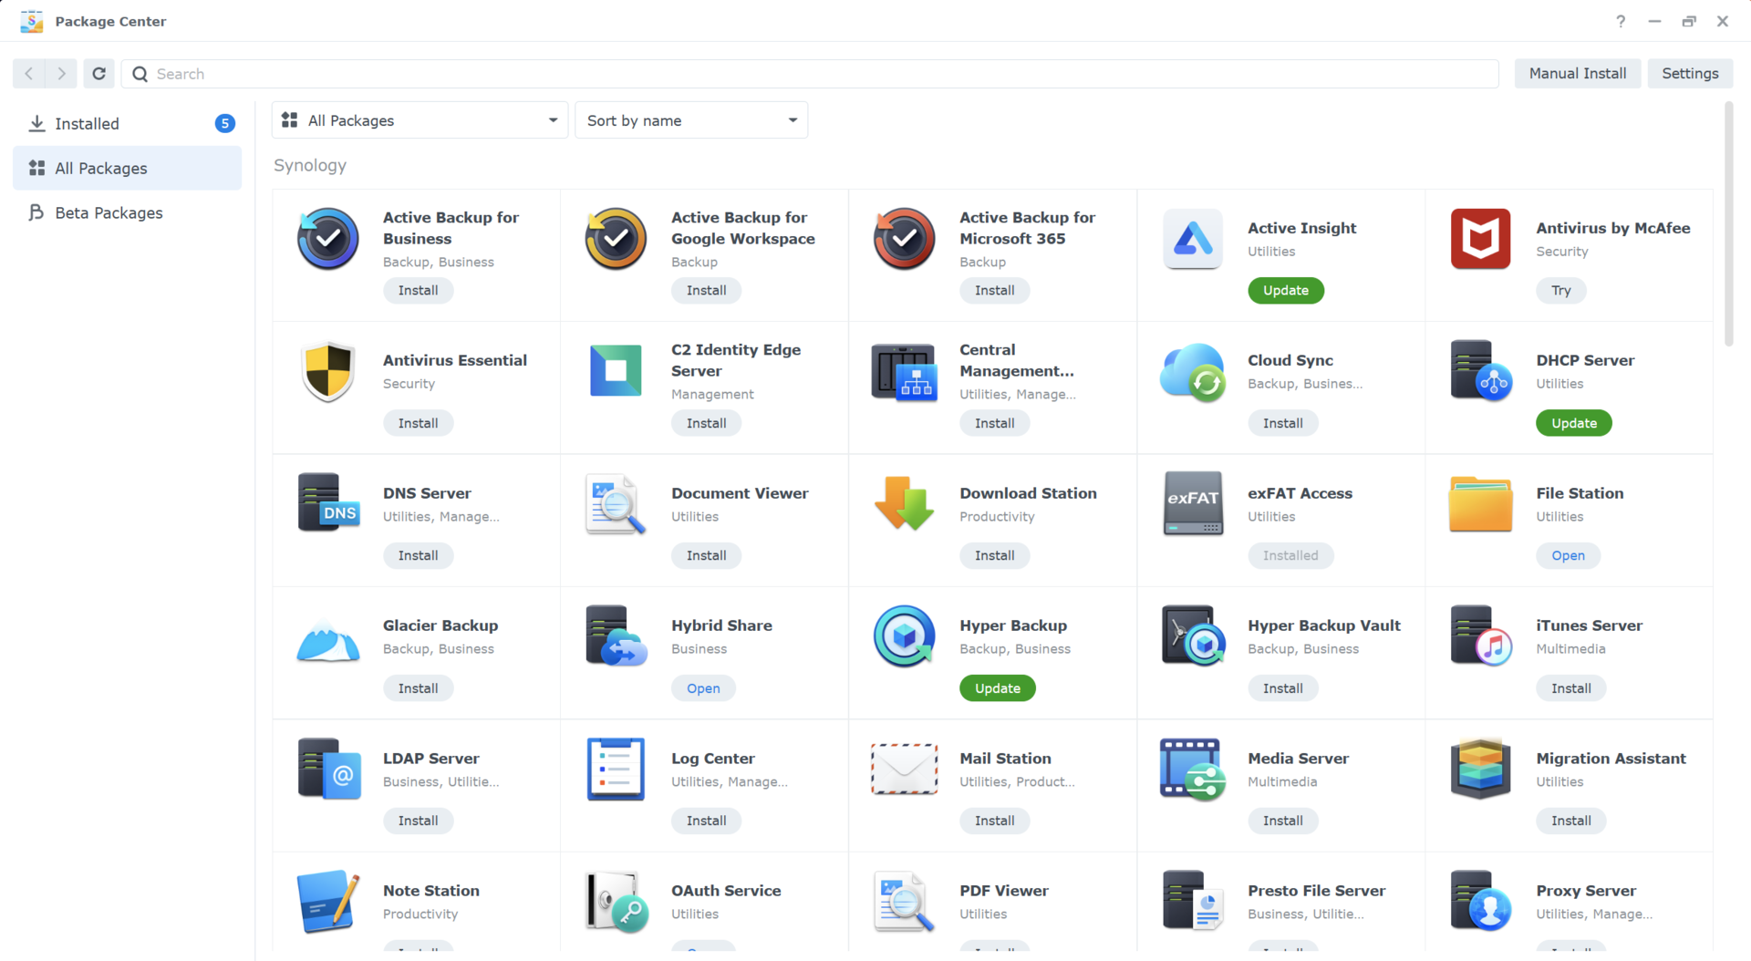Screen dimensions: 1751x961
Task: Install the Glacier Backup package
Action: pos(418,688)
